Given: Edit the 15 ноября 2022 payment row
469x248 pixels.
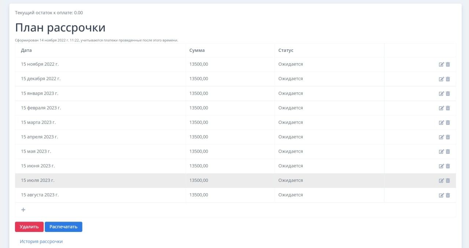Looking at the screenshot, I should (x=441, y=65).
